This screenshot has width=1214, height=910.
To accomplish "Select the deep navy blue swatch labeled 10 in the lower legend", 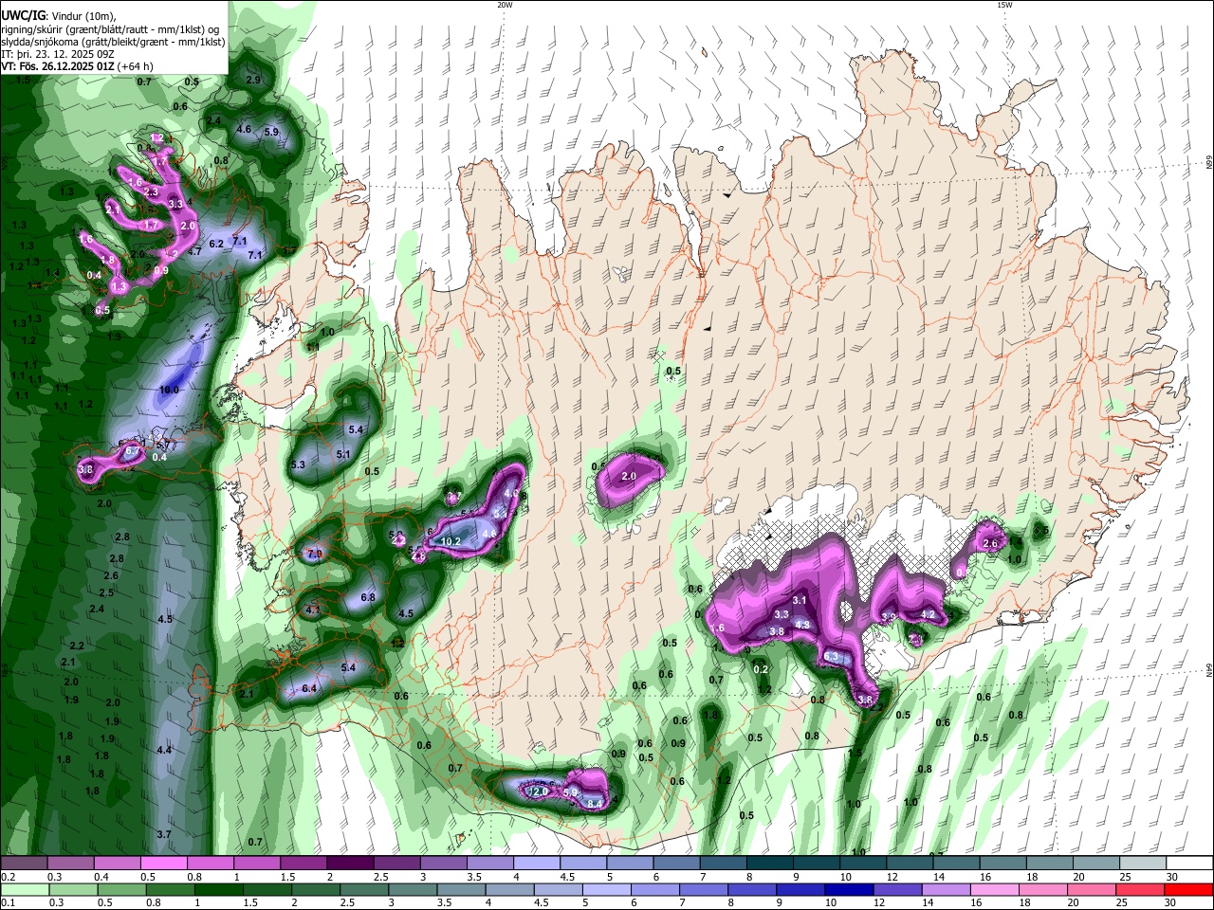I will (x=848, y=890).
